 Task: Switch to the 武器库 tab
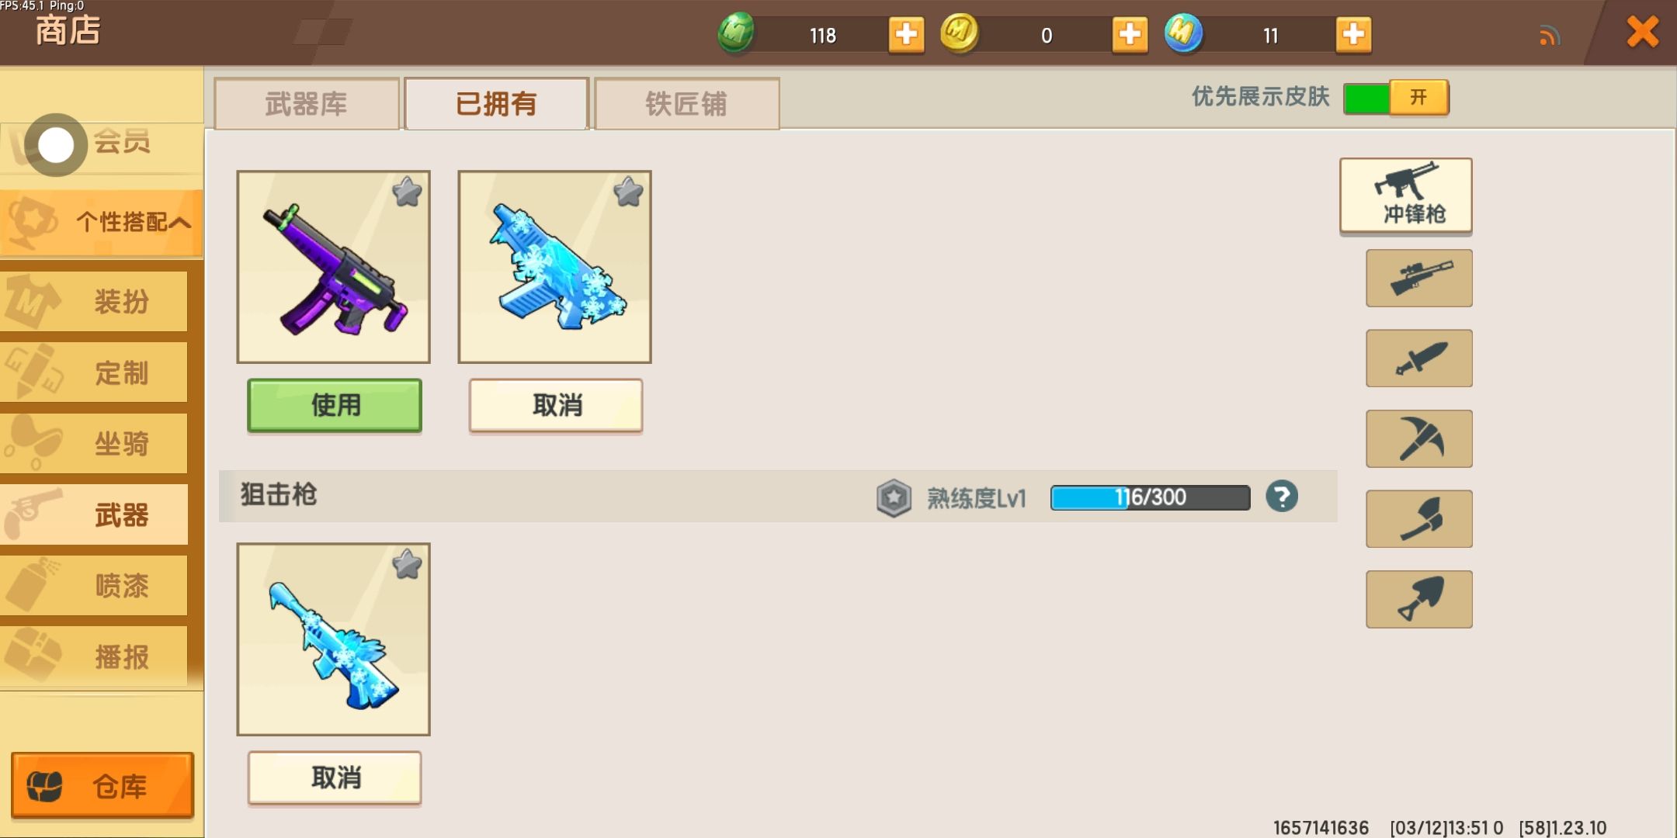[x=307, y=103]
